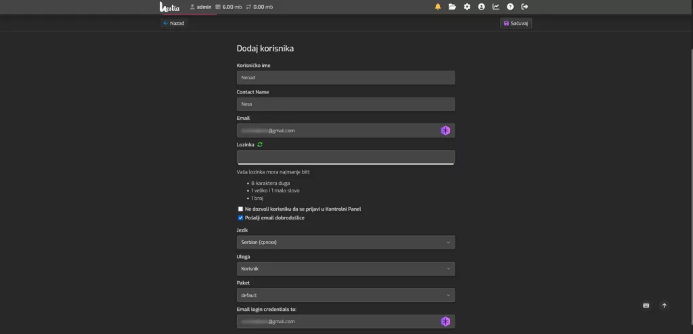Click purple icon in Email login credentials field
This screenshot has width=693, height=334.
pyautogui.click(x=445, y=322)
